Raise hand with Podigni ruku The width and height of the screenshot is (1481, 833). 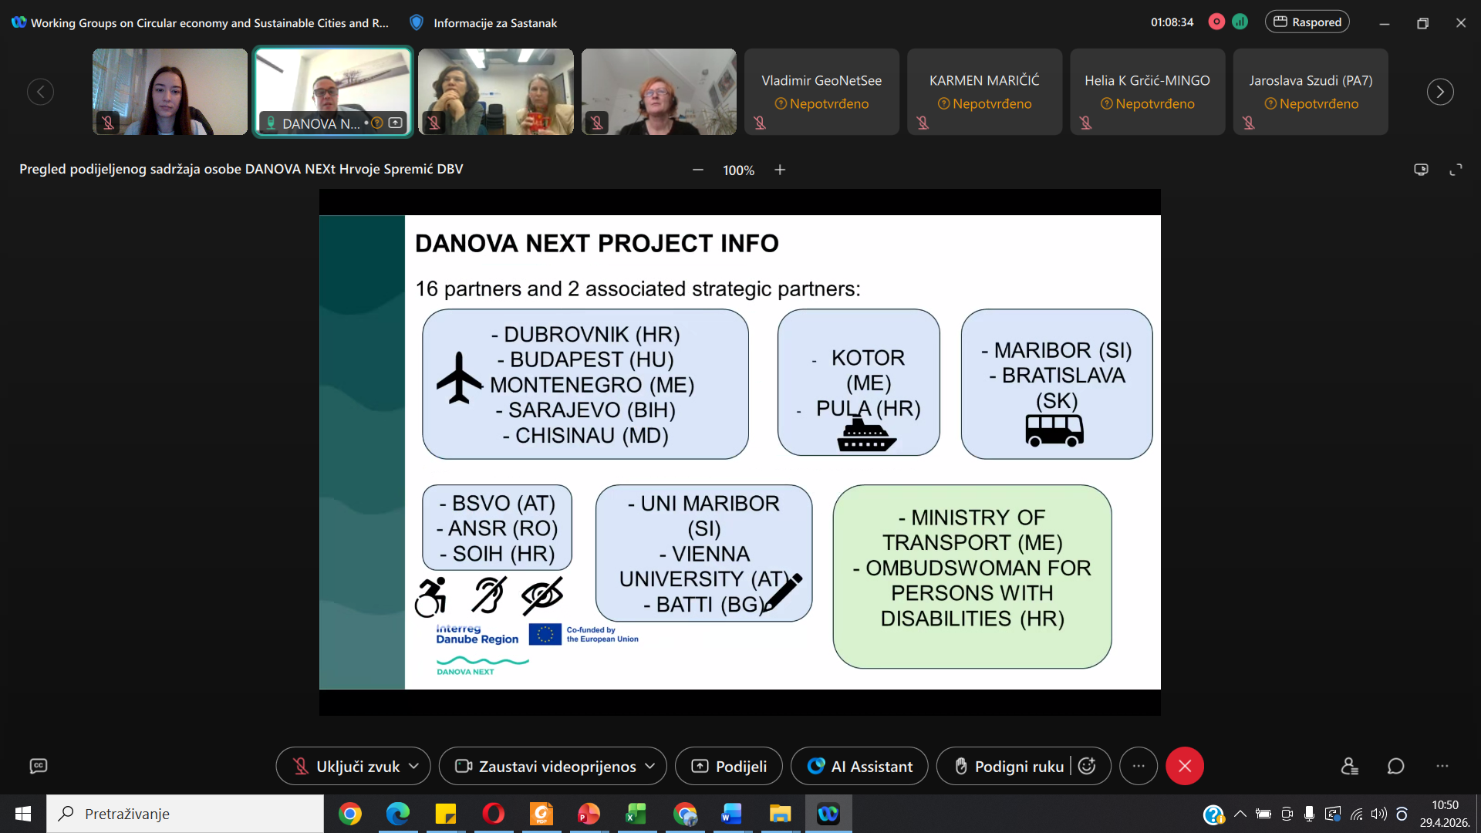point(1009,766)
